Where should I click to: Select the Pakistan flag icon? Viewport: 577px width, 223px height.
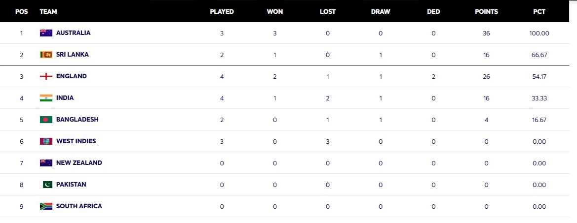pyautogui.click(x=46, y=185)
